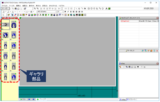Click the red X delete data link icon

(x=157, y=51)
